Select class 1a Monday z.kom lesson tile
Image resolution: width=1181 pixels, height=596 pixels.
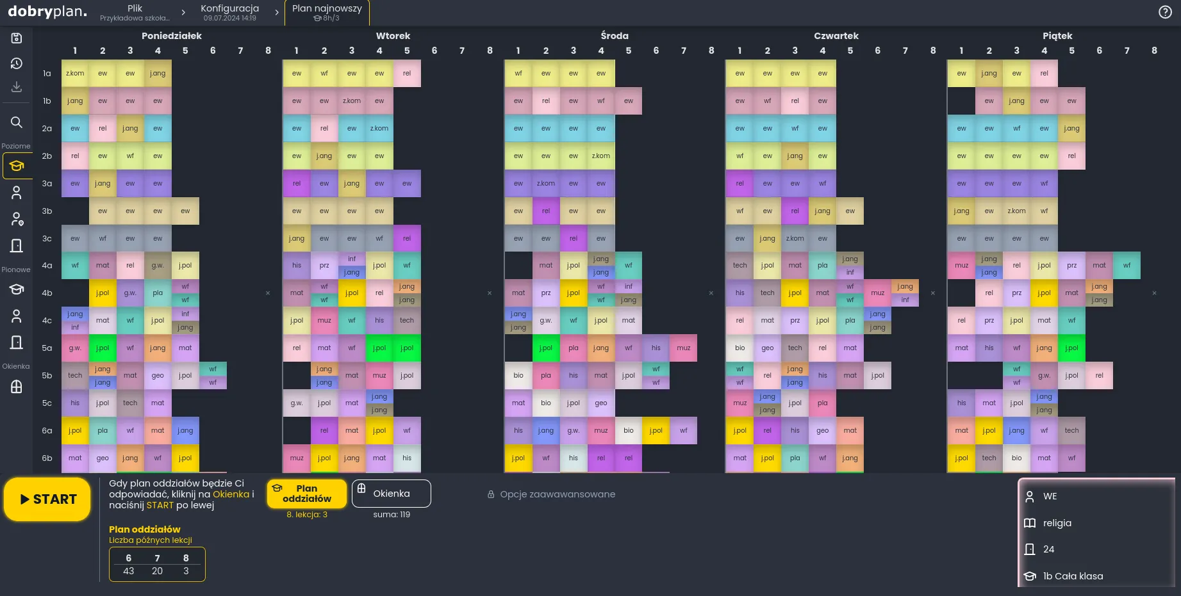[75, 74]
